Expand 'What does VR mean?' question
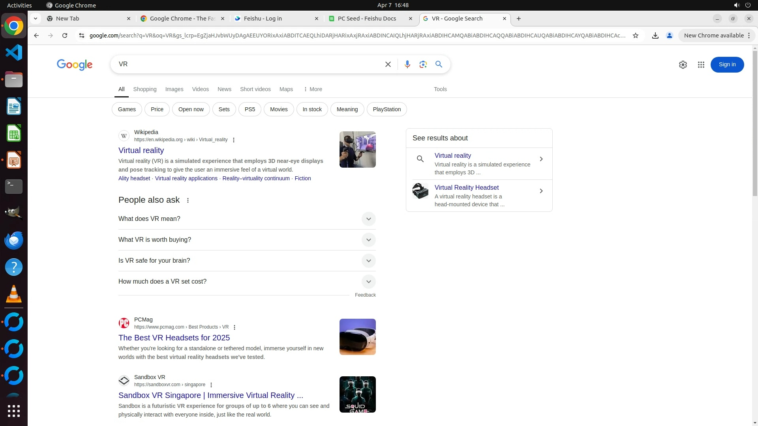This screenshot has height=426, width=758. [x=368, y=219]
